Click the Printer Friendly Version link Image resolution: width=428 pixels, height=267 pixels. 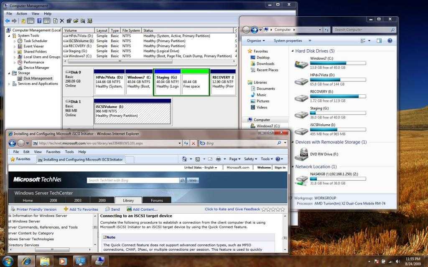tap(36, 209)
